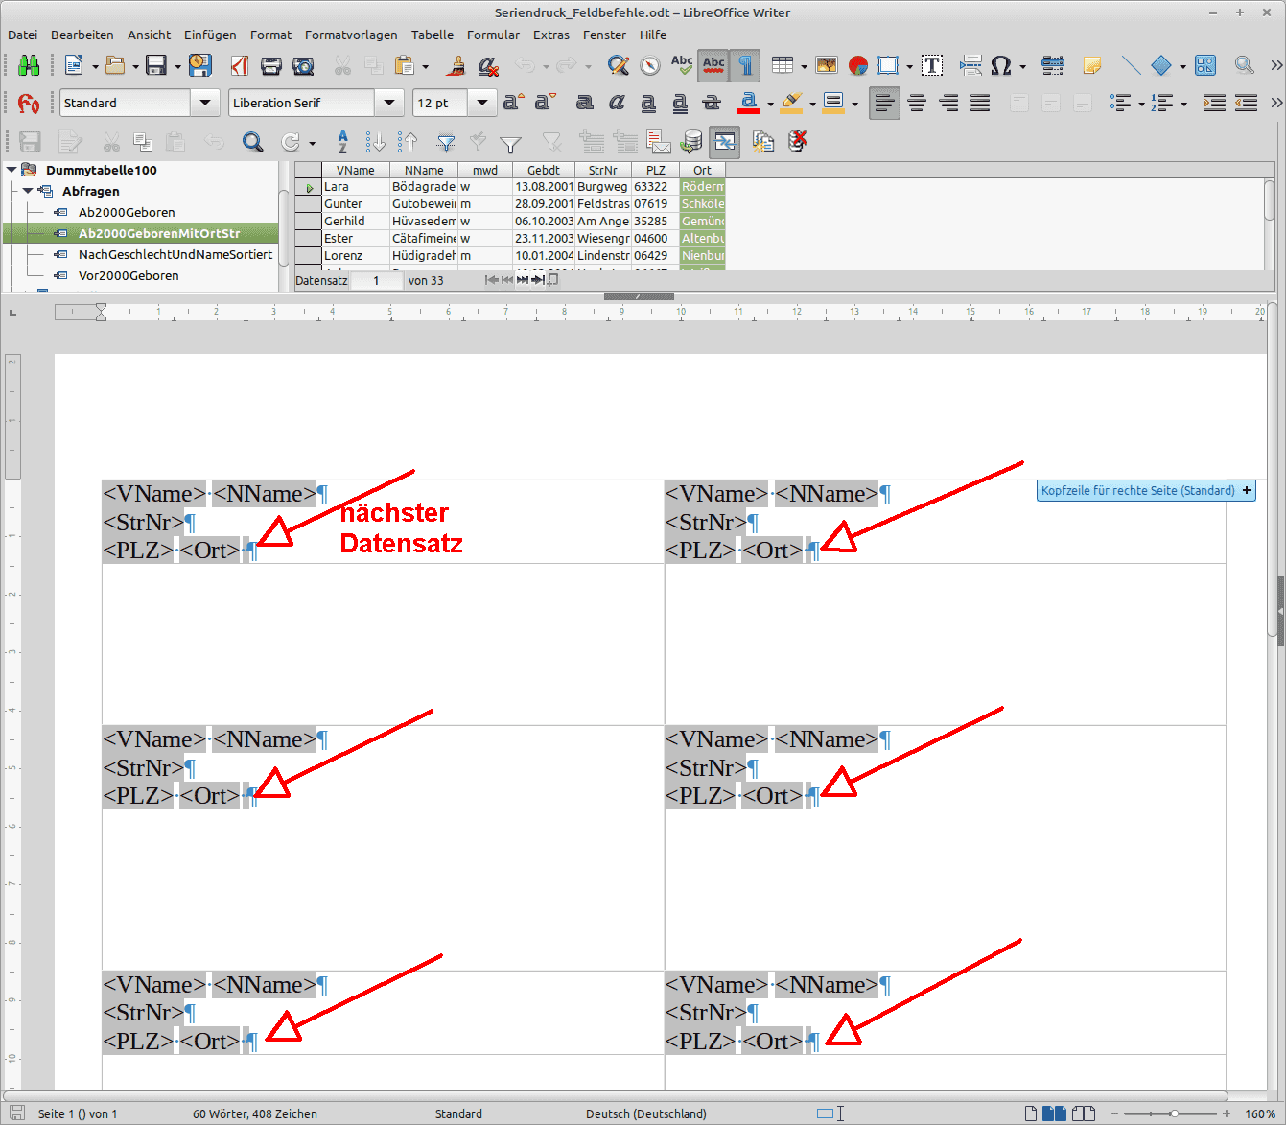Toggle Formatting Marks pilcrow button
The height and width of the screenshot is (1125, 1286).
point(745,65)
